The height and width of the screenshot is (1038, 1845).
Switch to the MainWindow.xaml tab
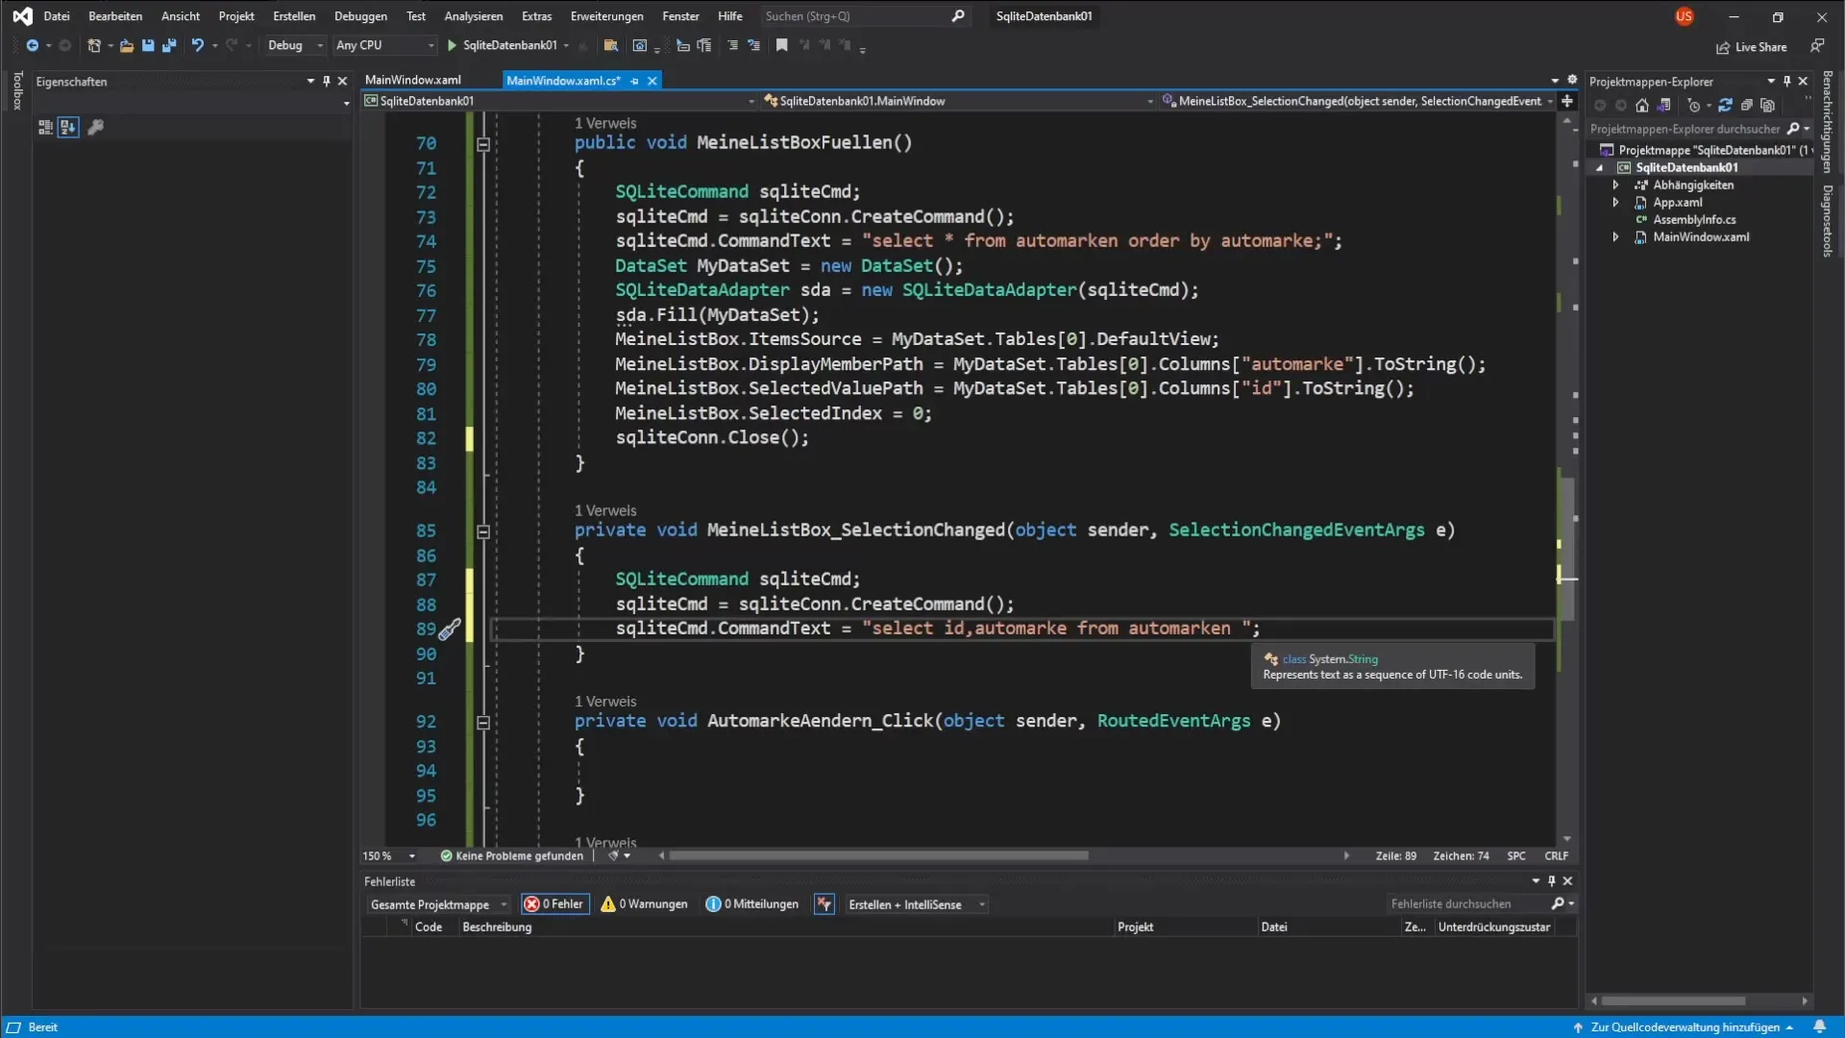(413, 81)
